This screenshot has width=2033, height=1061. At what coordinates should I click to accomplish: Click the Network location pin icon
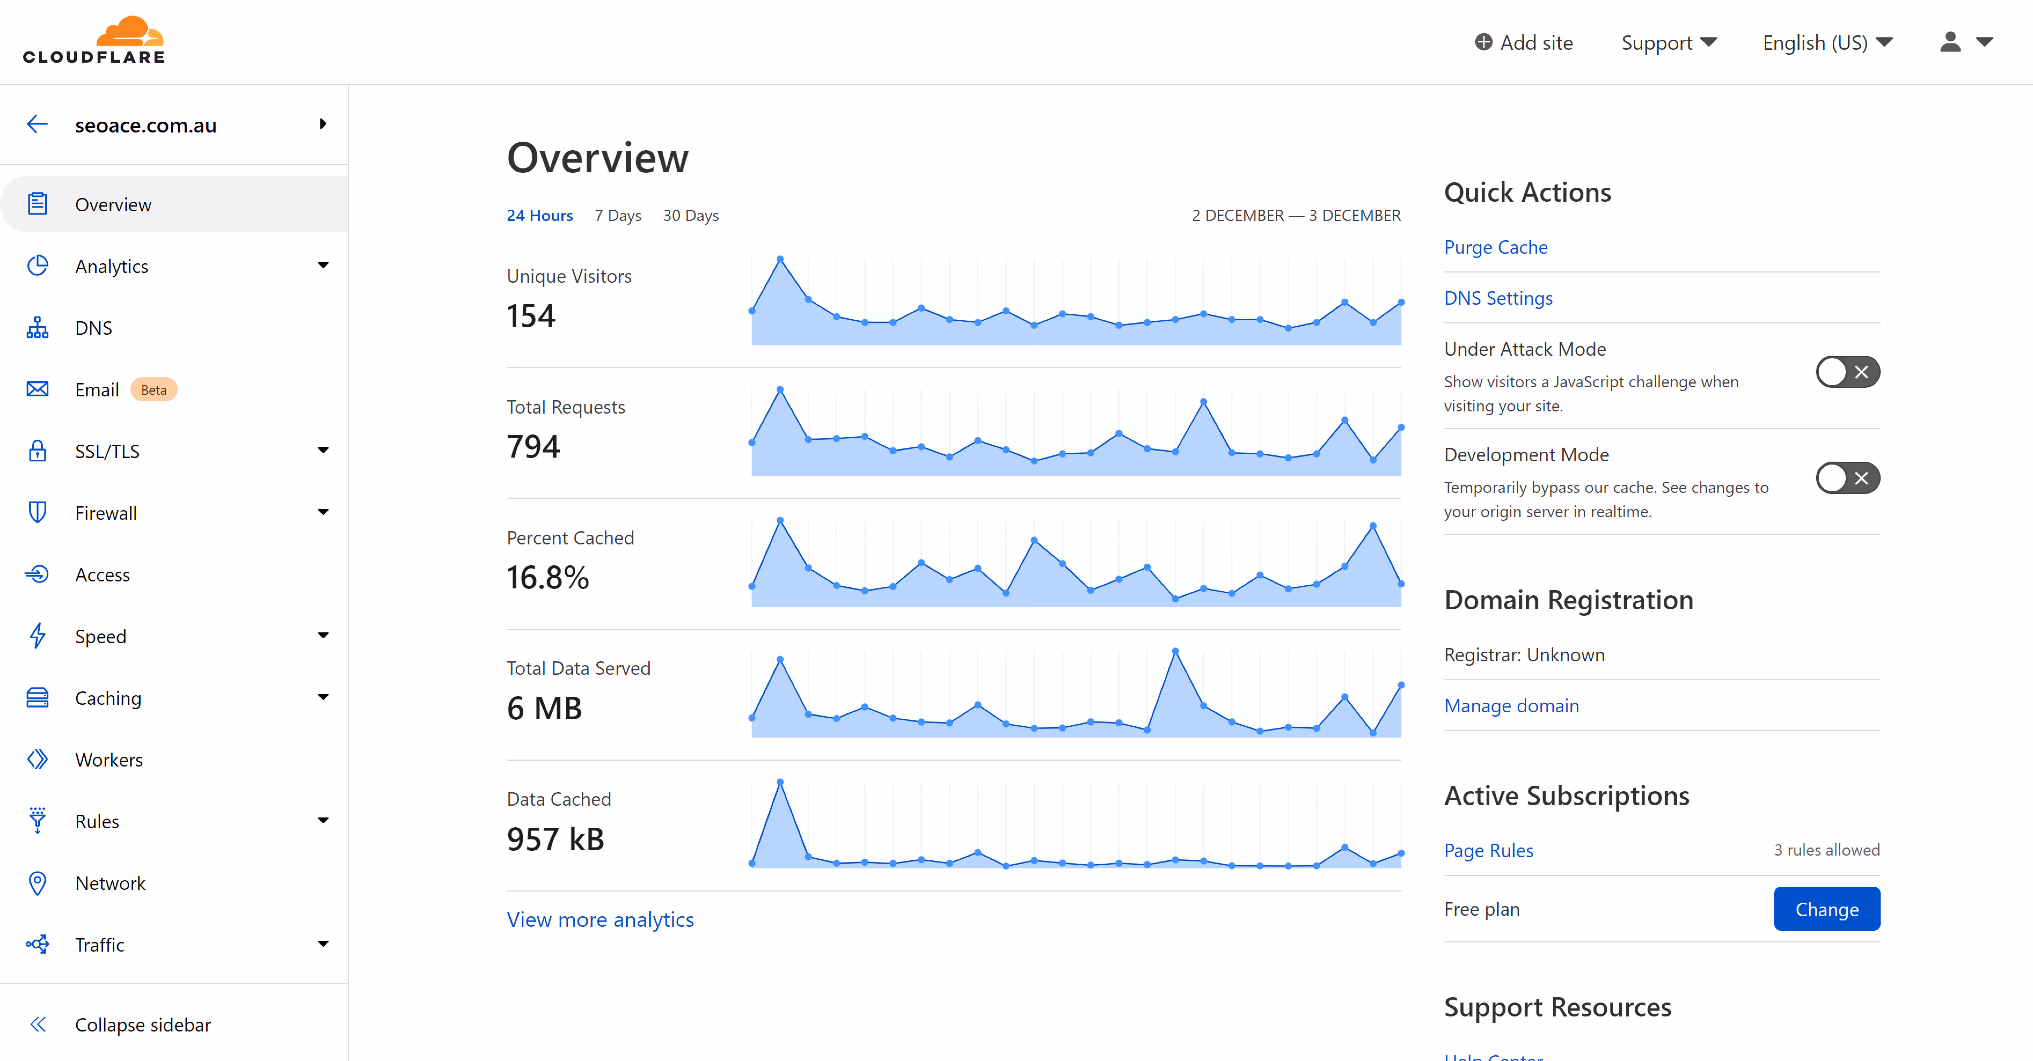37,883
